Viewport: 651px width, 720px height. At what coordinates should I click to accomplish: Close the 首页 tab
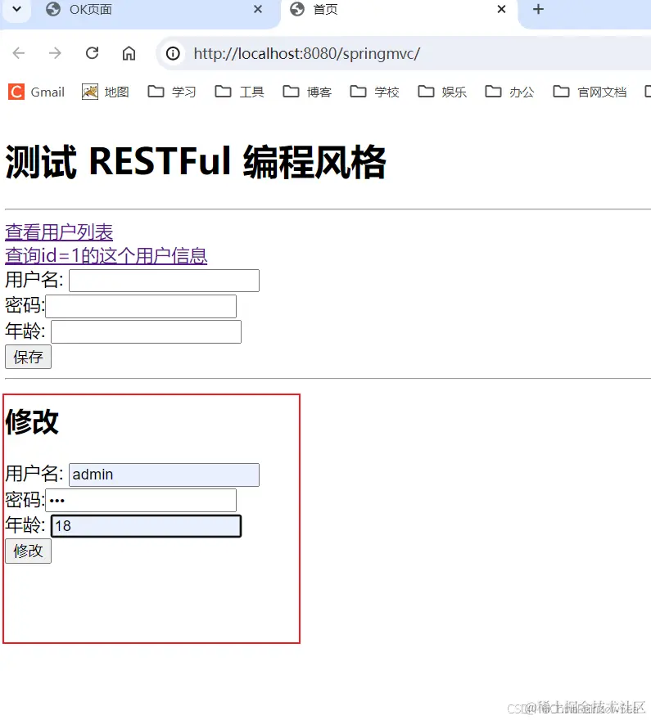click(502, 9)
